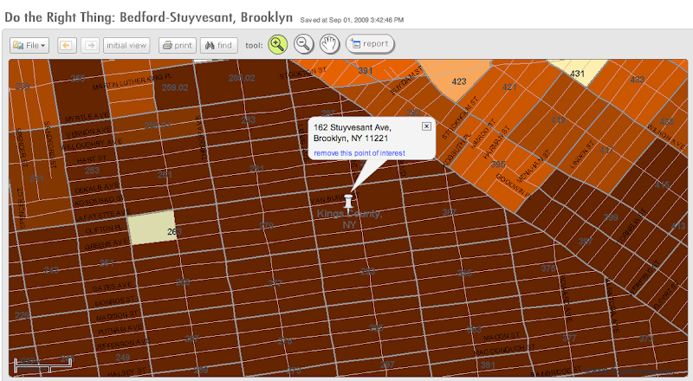693x381 pixels.
Task: Click census tract 395 on the map
Action: pyautogui.click(x=497, y=164)
